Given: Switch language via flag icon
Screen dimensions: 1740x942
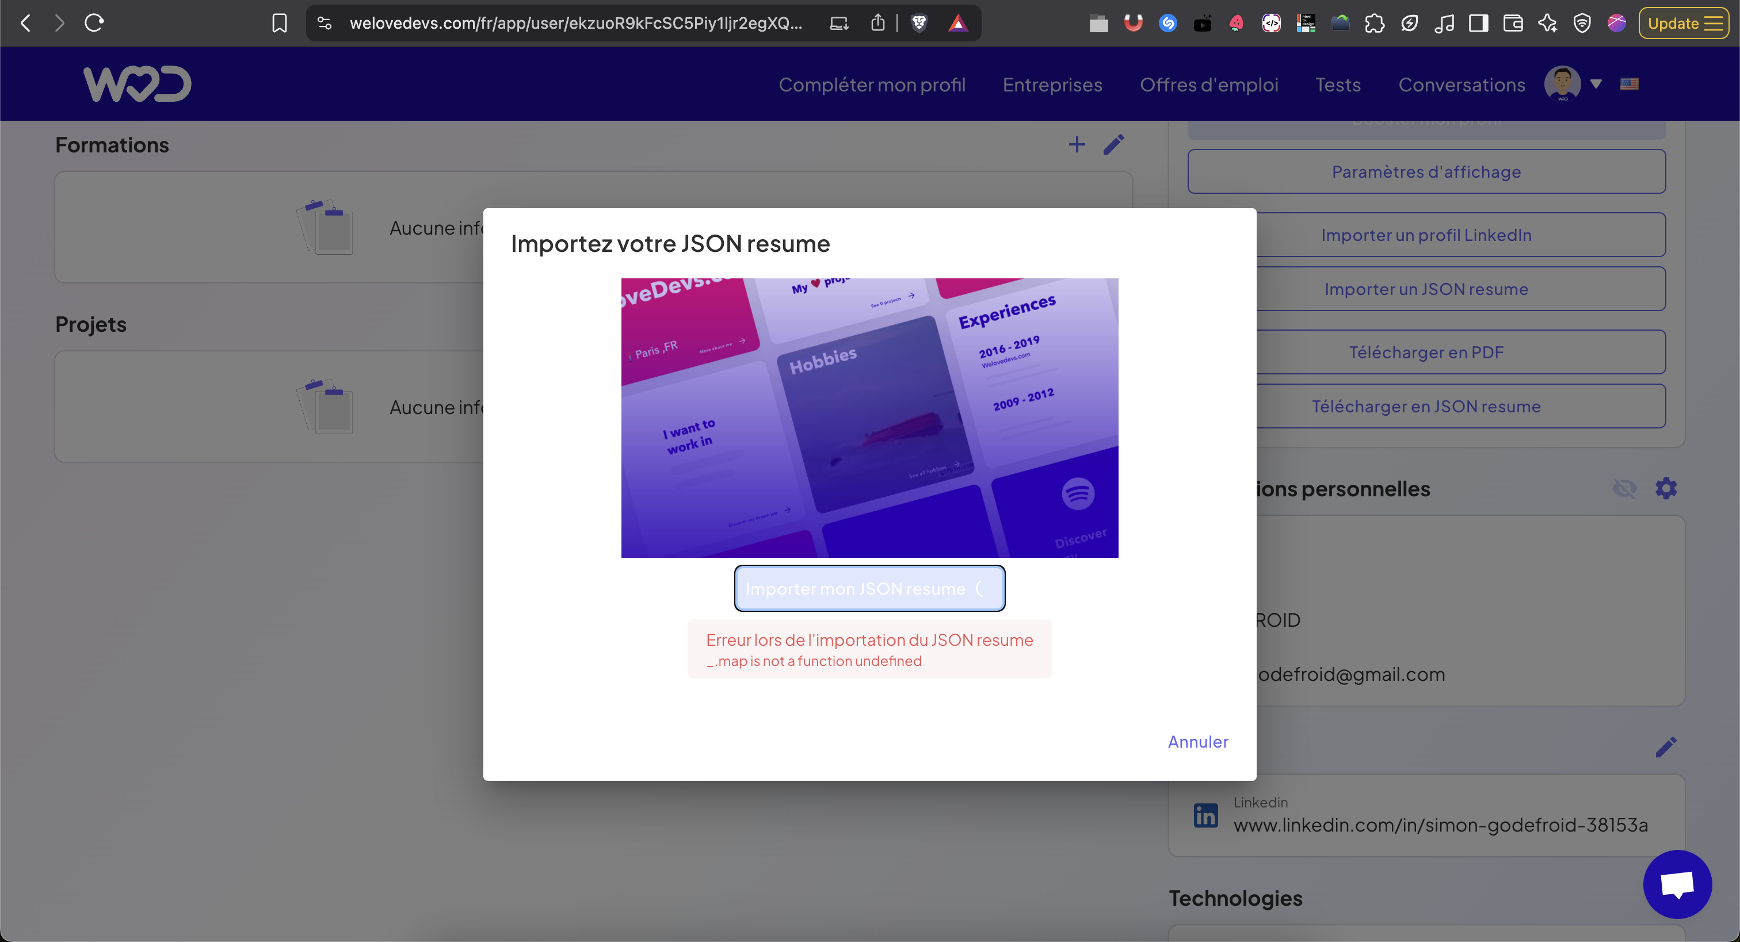Looking at the screenshot, I should pos(1629,85).
